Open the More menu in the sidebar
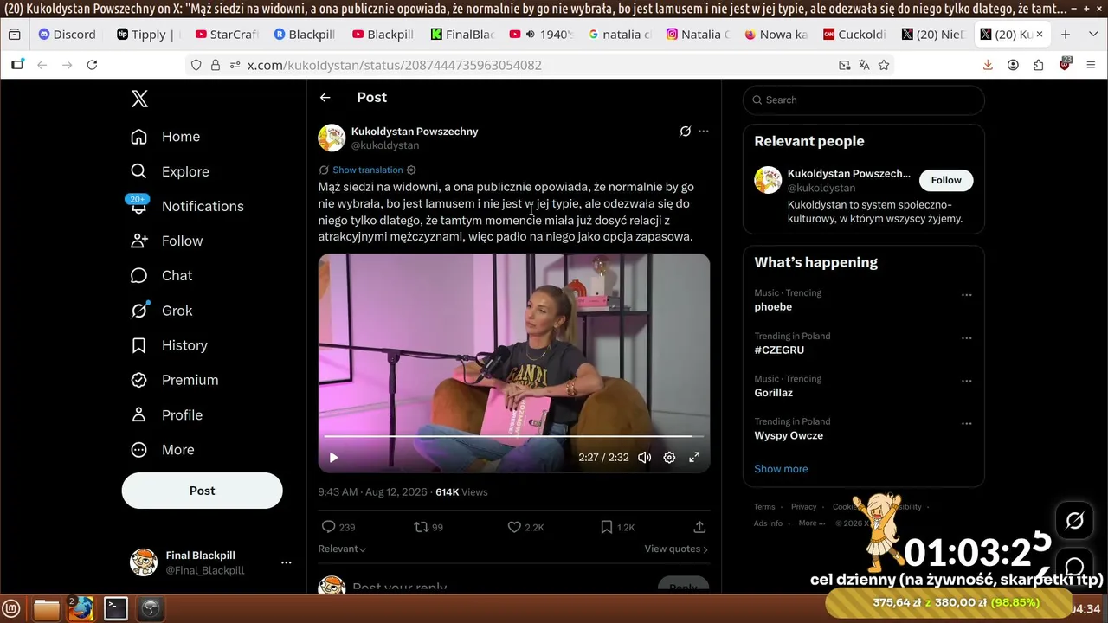The width and height of the screenshot is (1108, 623). tap(162, 450)
